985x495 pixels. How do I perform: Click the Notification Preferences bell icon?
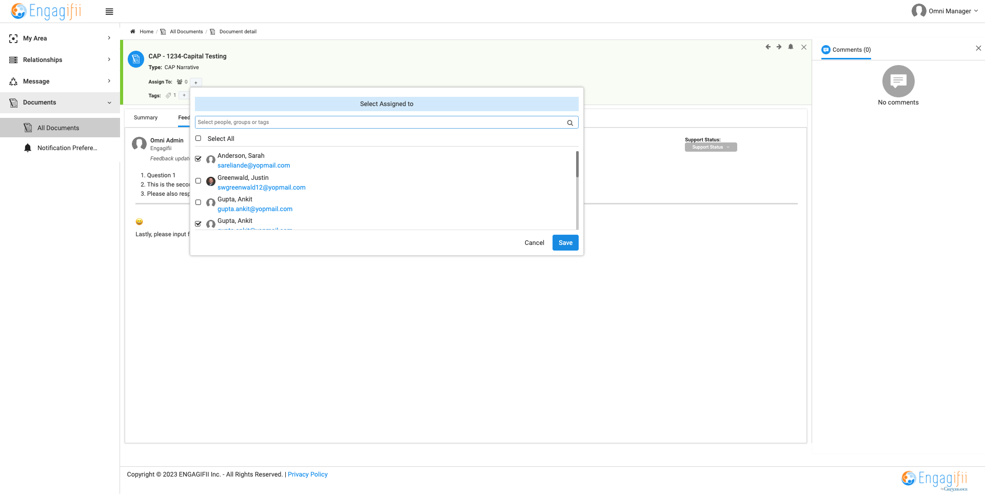click(x=28, y=148)
